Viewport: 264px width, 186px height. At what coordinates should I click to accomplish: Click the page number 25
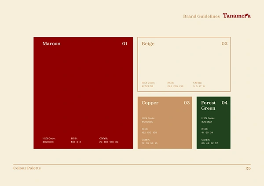click(x=248, y=168)
